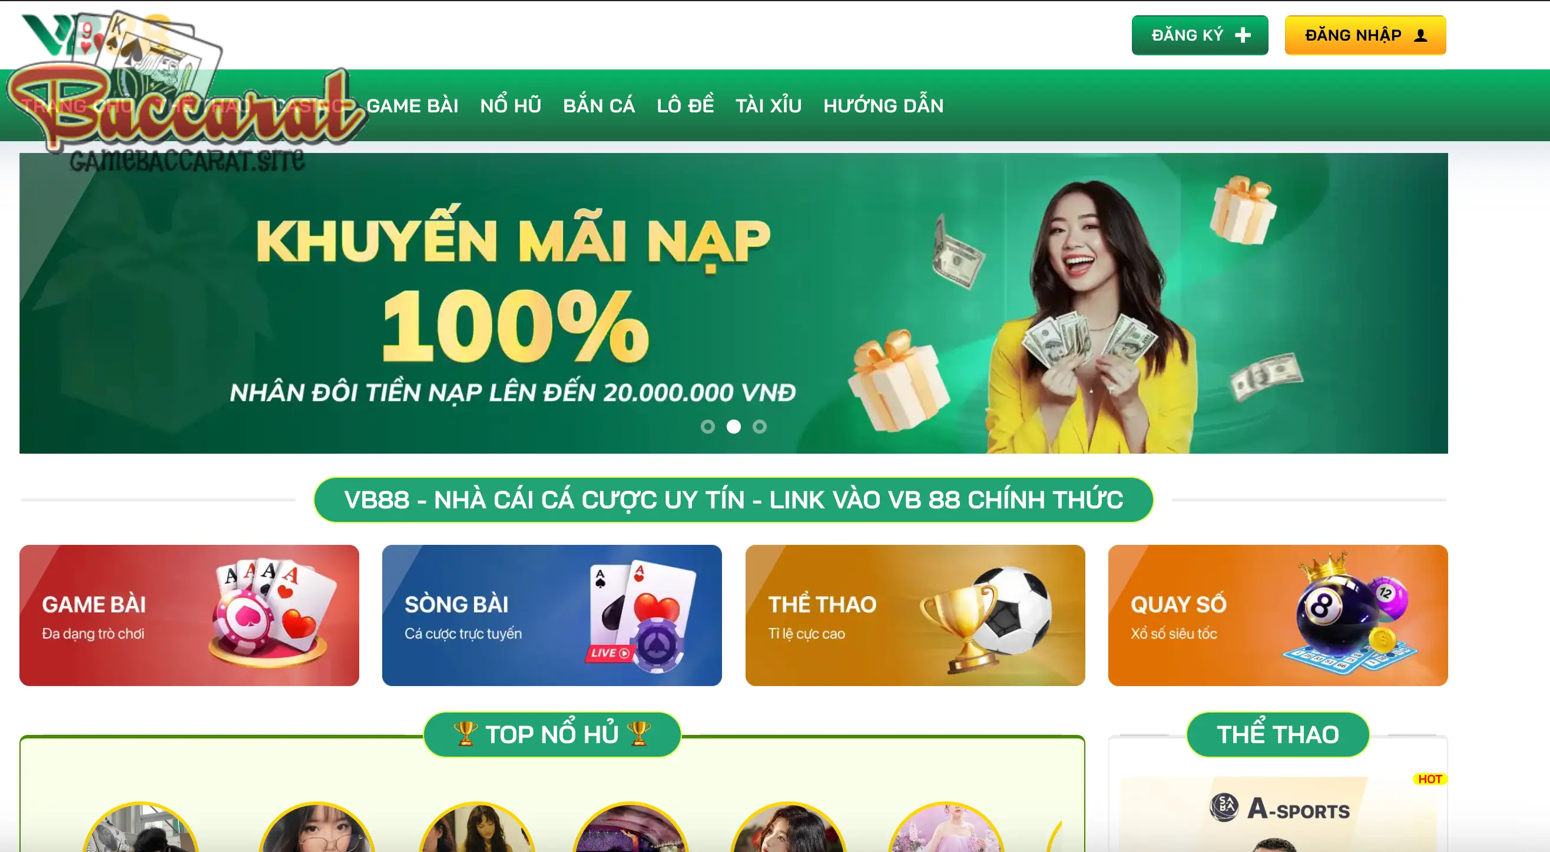Click the user icon on ĐĂNG NHẬP button
1550x852 pixels.
coord(1420,35)
